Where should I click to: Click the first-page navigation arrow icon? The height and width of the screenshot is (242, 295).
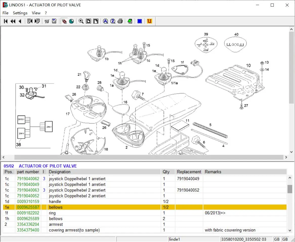click(x=6, y=21)
